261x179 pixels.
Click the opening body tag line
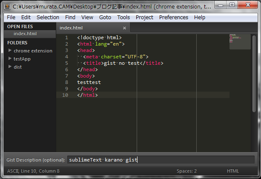point(86,76)
